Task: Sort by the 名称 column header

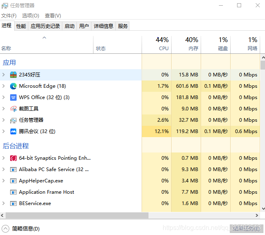Action: [x=47, y=45]
